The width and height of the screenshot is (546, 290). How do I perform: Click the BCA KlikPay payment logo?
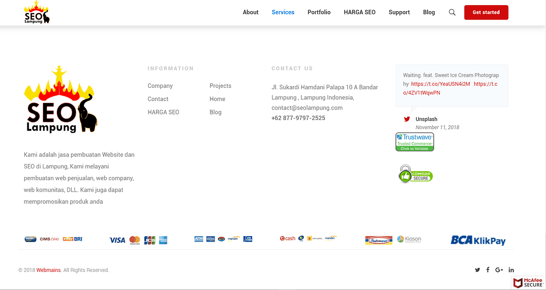click(478, 240)
